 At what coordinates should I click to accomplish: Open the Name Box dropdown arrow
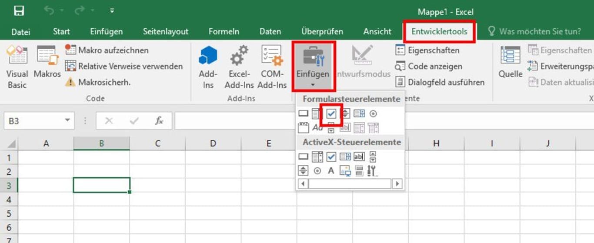tap(67, 120)
